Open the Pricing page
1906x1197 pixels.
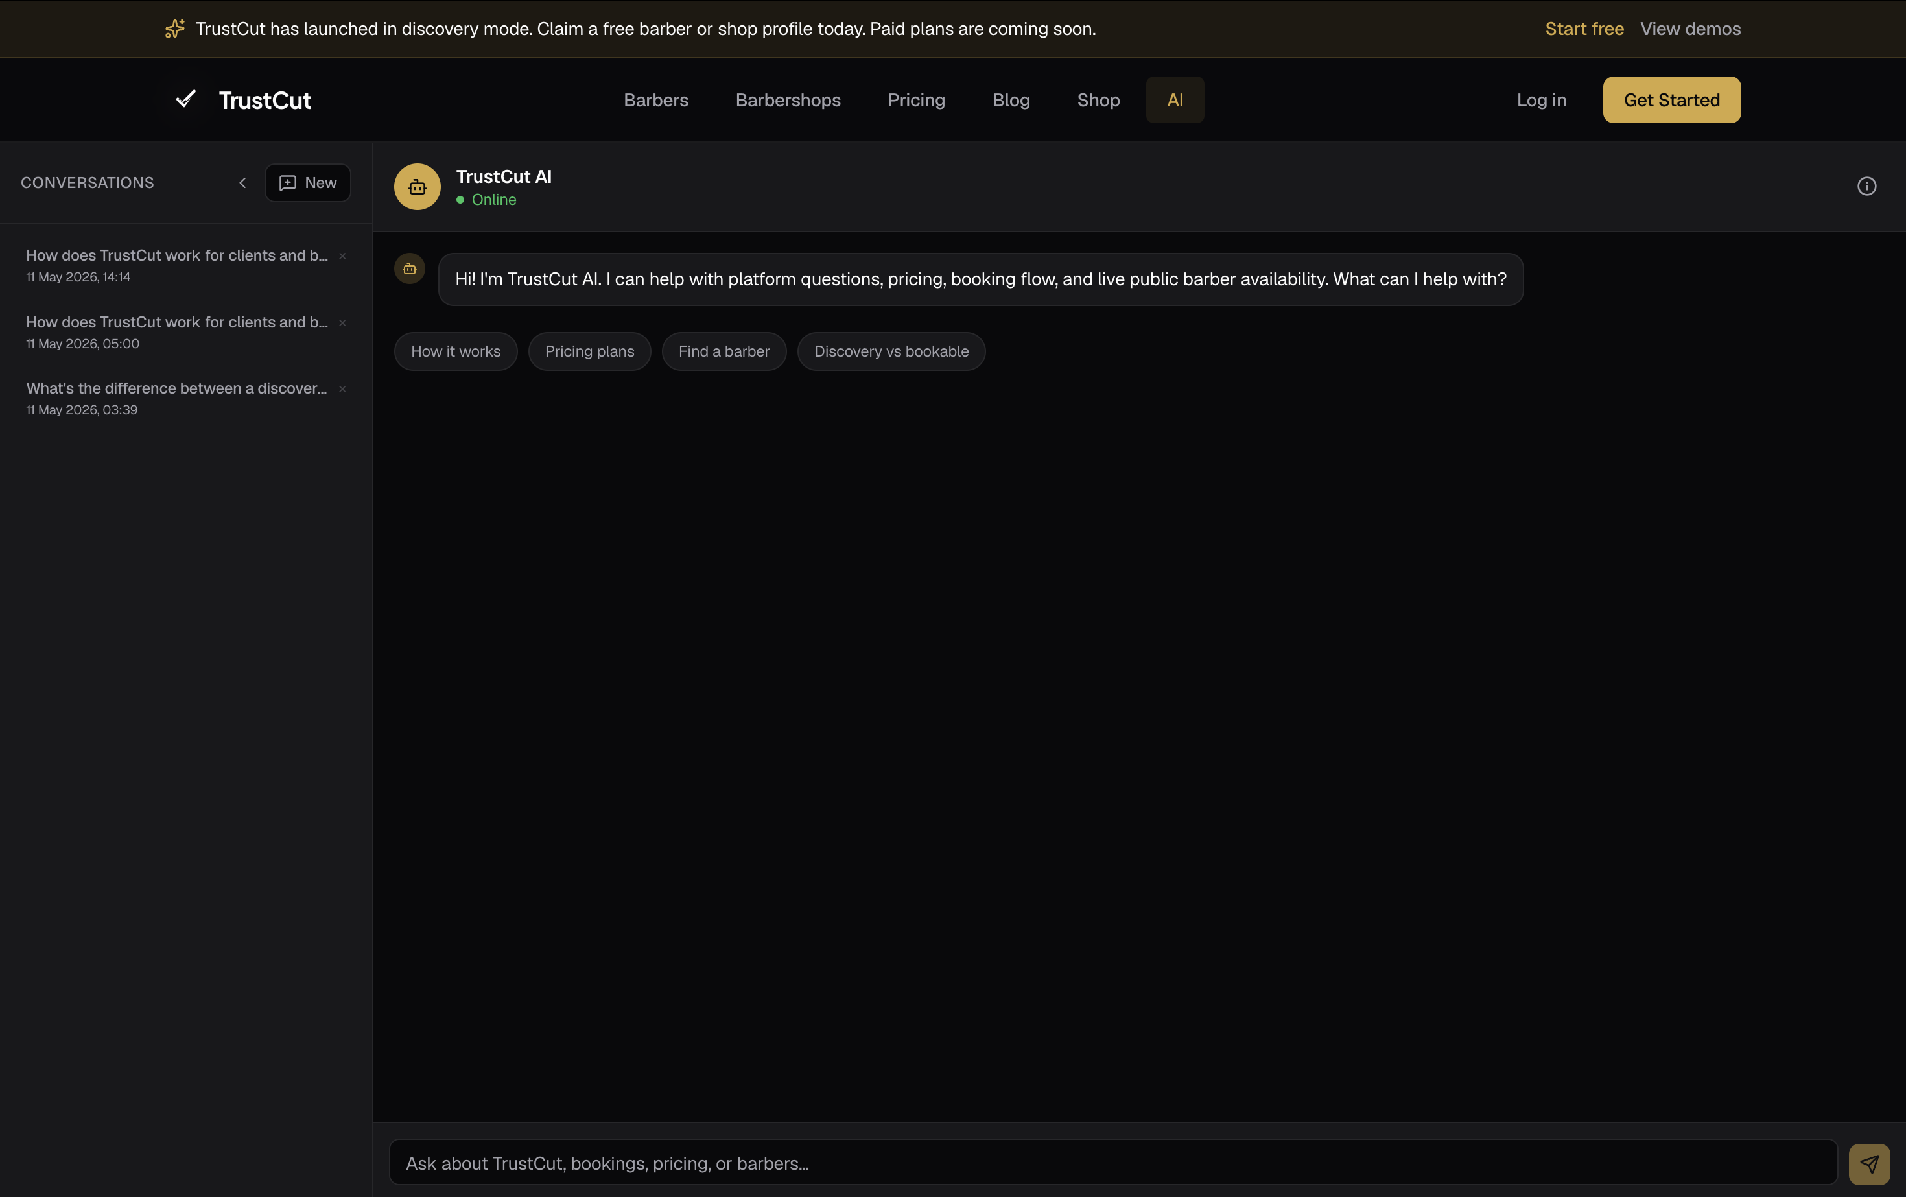916,100
